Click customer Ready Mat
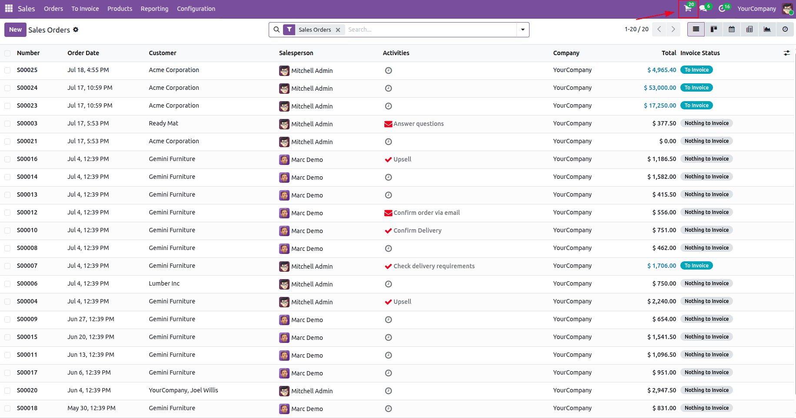Viewport: 796px width, 418px height. pos(163,123)
